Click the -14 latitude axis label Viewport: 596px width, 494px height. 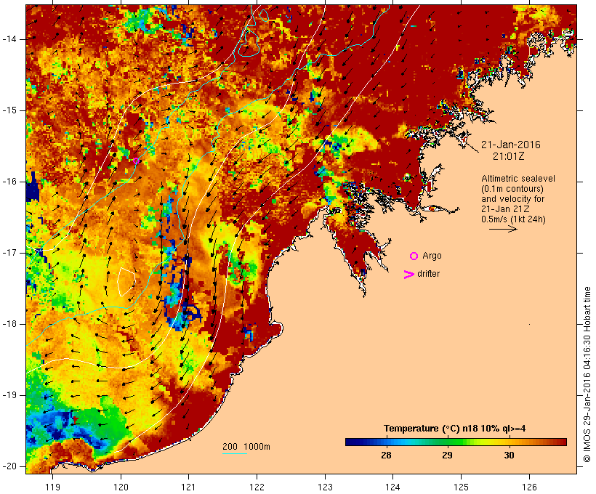9,39
